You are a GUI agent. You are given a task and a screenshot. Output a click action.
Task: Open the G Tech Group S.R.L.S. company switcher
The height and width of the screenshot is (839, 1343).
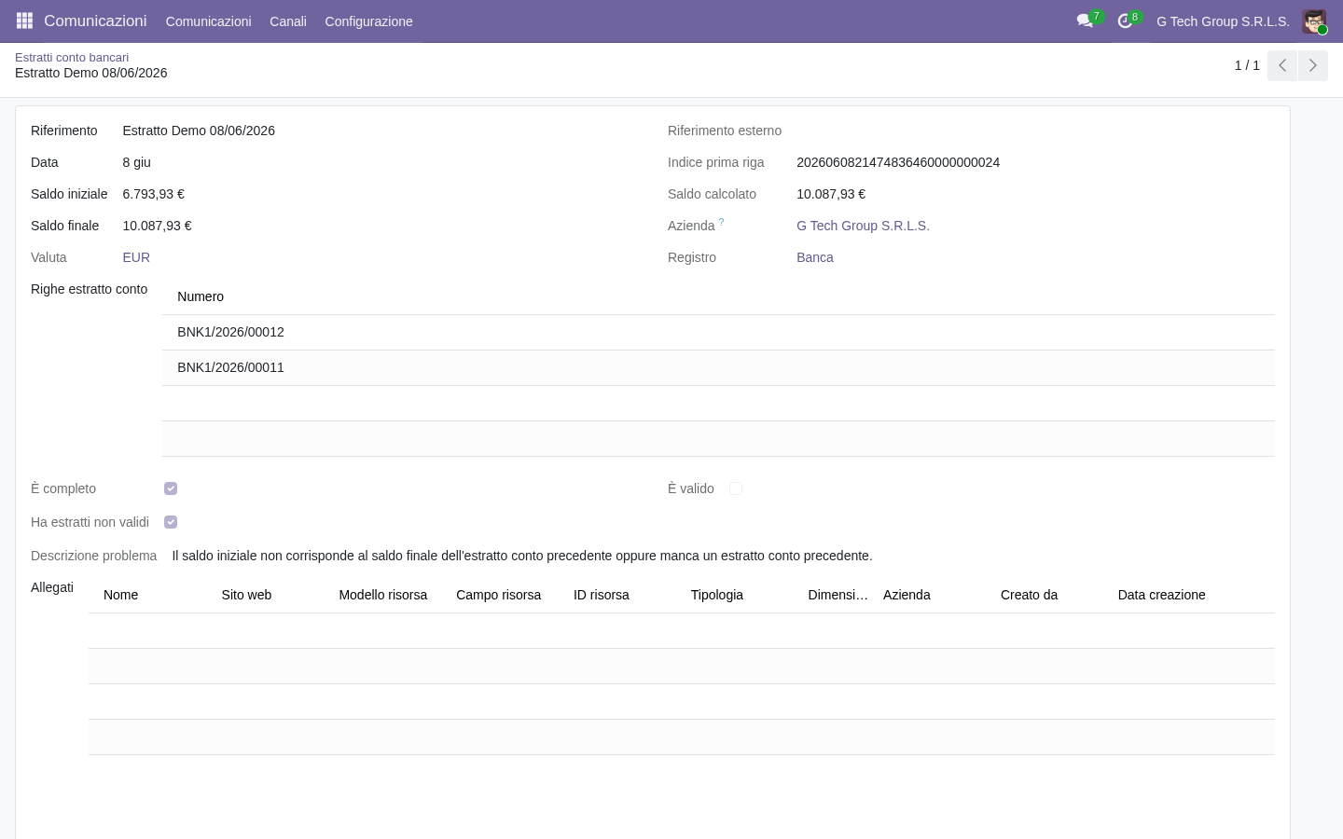click(x=1223, y=21)
